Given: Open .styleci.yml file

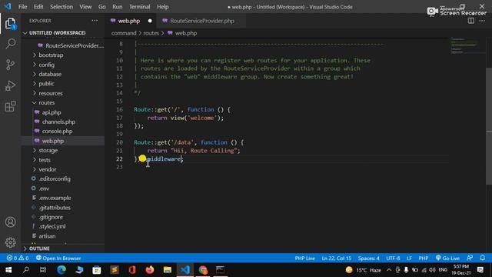Looking at the screenshot, I should 52,226.
